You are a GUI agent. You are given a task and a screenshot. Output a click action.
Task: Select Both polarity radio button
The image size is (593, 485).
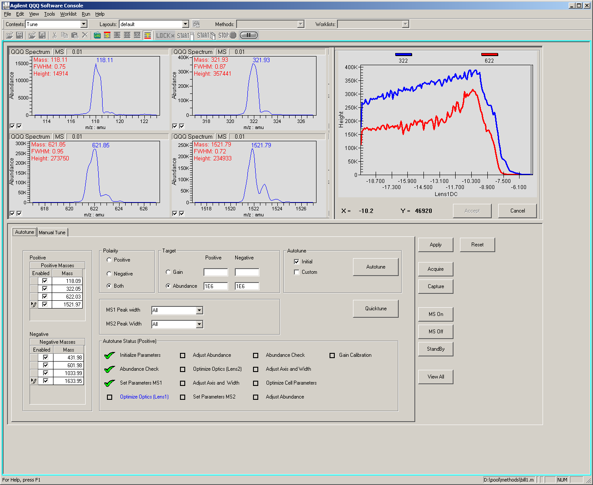pyautogui.click(x=109, y=286)
